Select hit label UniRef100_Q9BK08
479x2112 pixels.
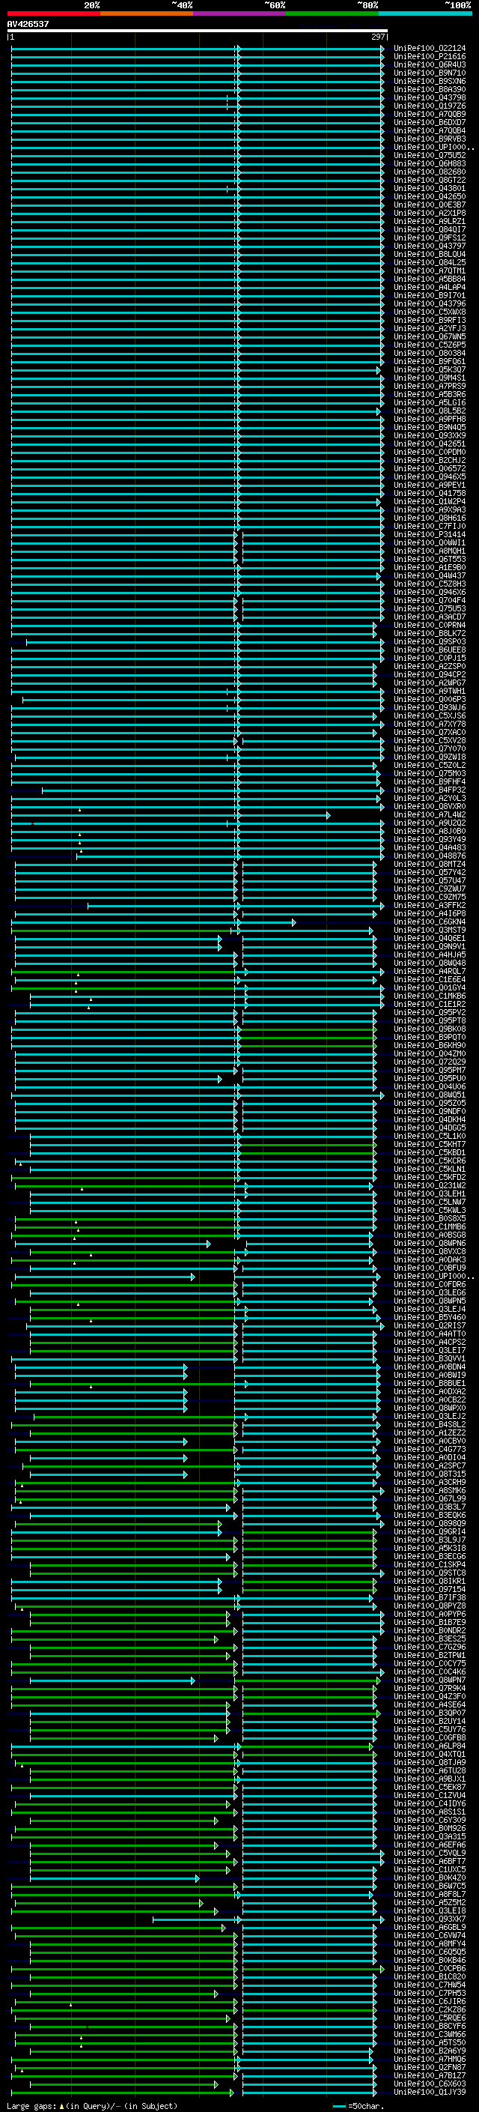point(430,1029)
